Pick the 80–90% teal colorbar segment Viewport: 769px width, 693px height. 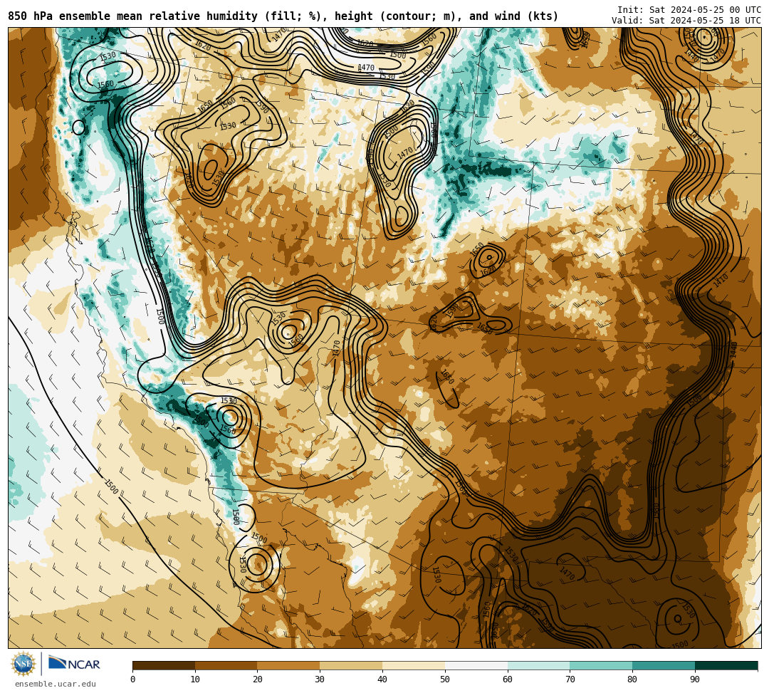(664, 665)
